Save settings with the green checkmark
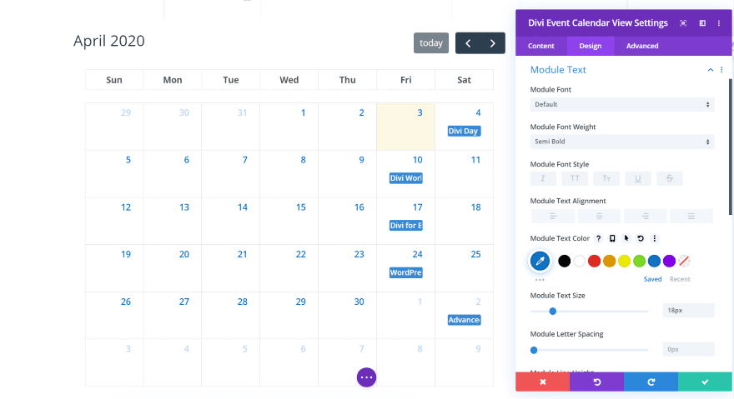Image resolution: width=734 pixels, height=399 pixels. [705, 382]
